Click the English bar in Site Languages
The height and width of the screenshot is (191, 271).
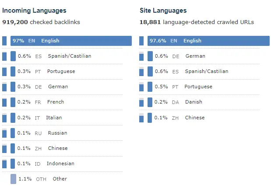coord(208,41)
